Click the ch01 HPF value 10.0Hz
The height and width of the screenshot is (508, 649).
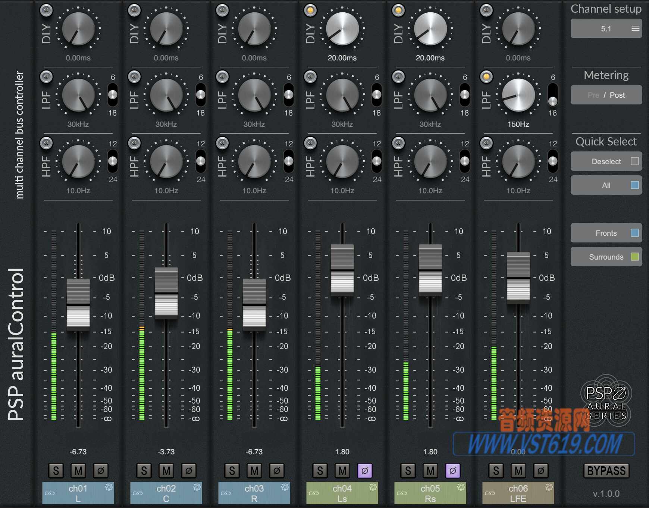pos(78,191)
